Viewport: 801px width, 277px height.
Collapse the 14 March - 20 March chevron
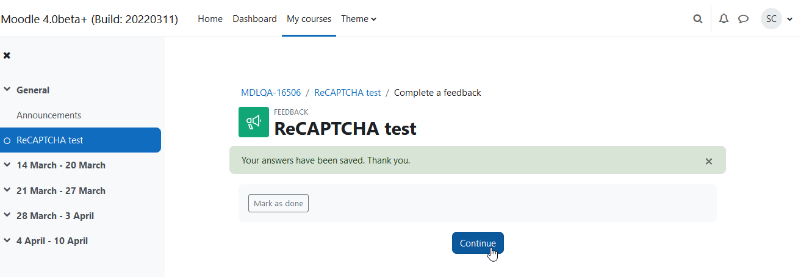point(7,165)
